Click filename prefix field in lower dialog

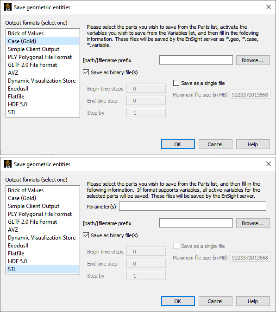point(196,223)
